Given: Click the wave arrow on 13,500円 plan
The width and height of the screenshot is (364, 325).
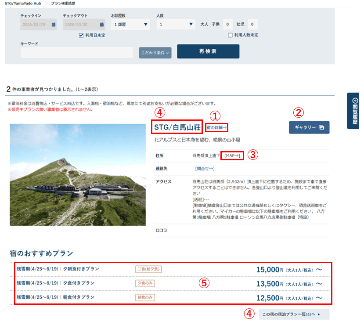Looking at the screenshot, I should [x=319, y=283].
